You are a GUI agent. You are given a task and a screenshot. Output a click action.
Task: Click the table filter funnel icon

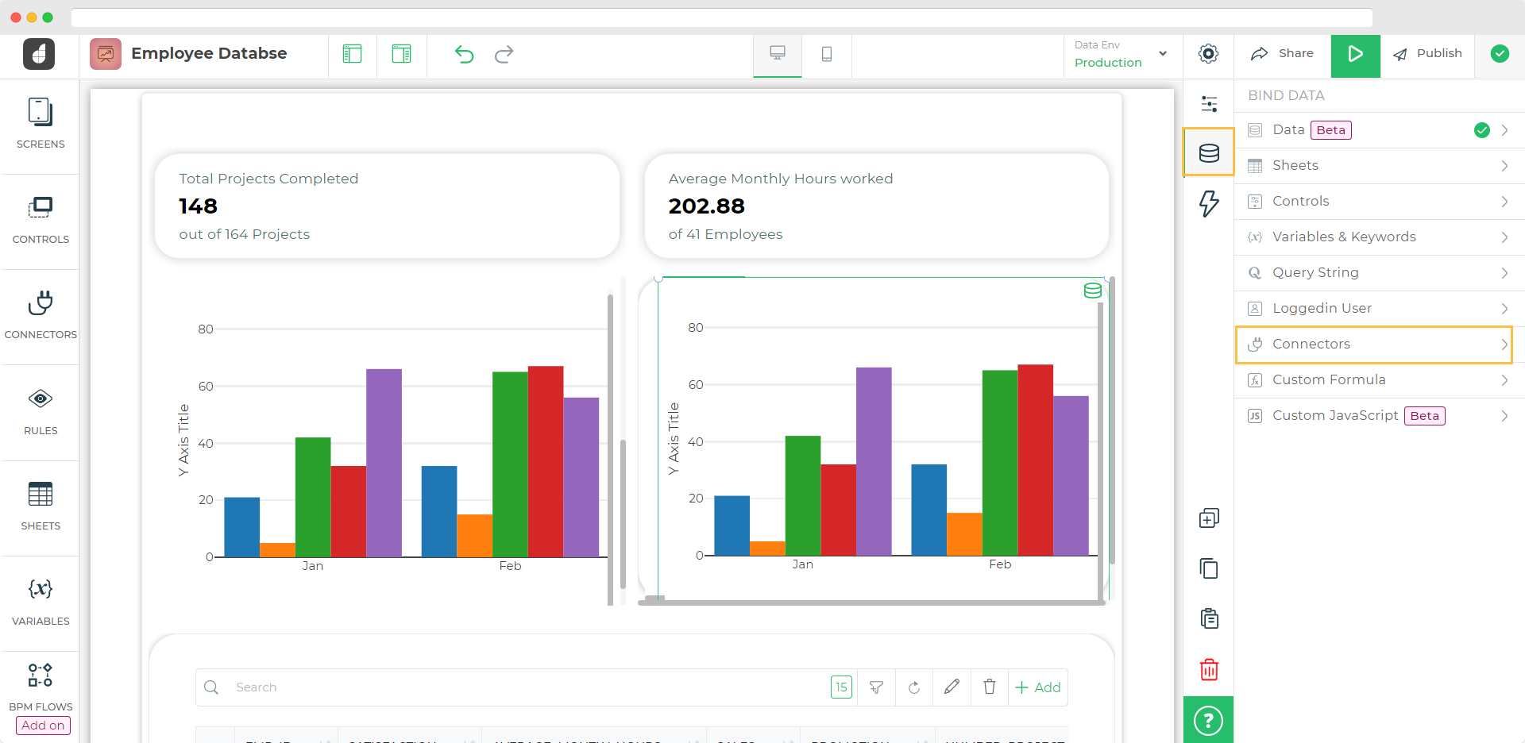pyautogui.click(x=876, y=687)
